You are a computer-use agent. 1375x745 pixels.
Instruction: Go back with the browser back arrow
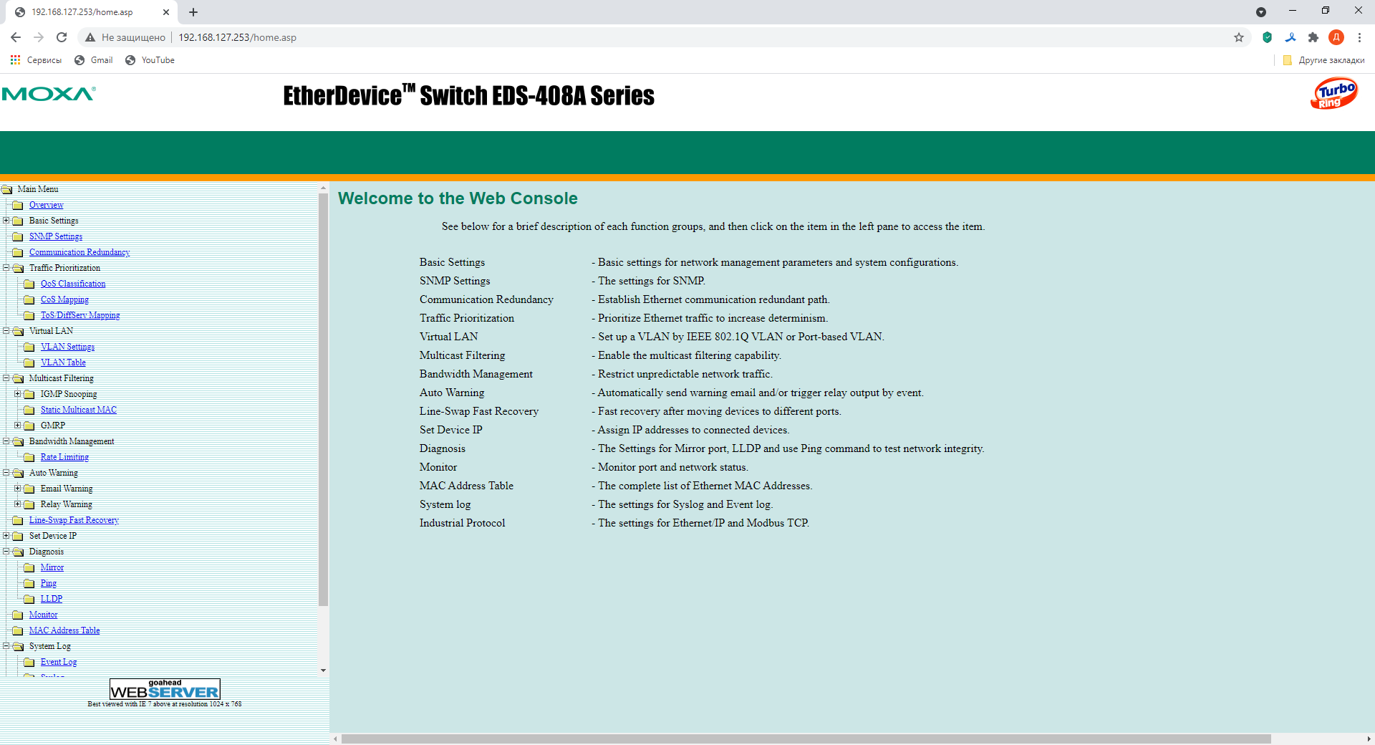point(16,37)
